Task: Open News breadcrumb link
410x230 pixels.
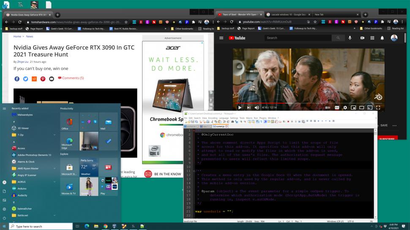Action: click(x=30, y=37)
